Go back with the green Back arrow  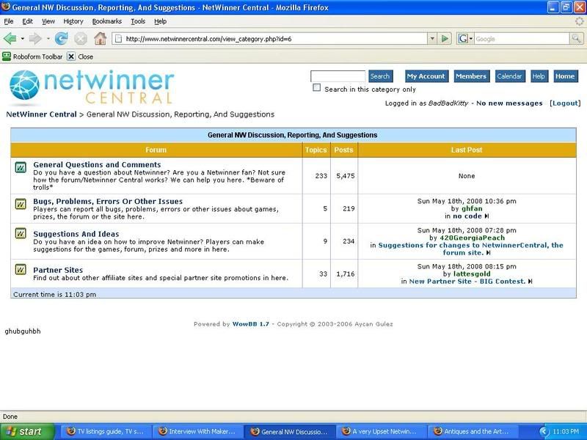click(x=10, y=39)
